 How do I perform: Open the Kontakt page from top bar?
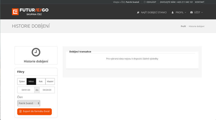pyautogui.click(x=199, y=2)
